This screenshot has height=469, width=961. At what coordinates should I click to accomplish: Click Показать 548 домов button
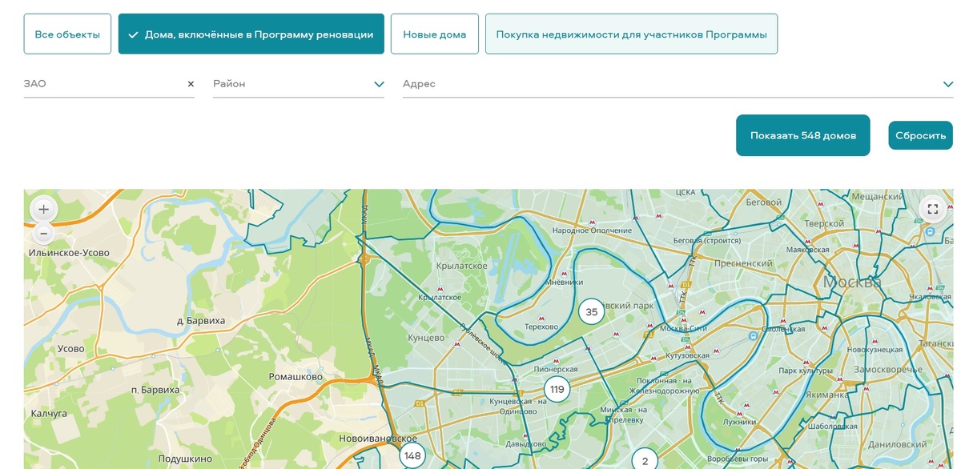pyautogui.click(x=802, y=135)
